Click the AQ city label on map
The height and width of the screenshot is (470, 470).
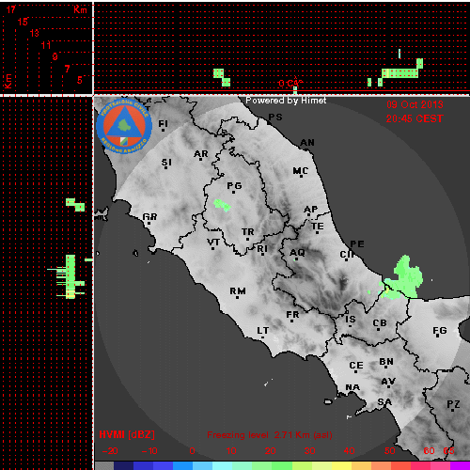click(x=297, y=253)
